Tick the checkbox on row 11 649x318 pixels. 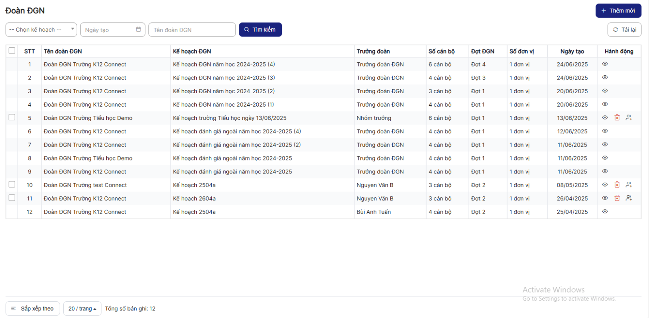tap(12, 198)
